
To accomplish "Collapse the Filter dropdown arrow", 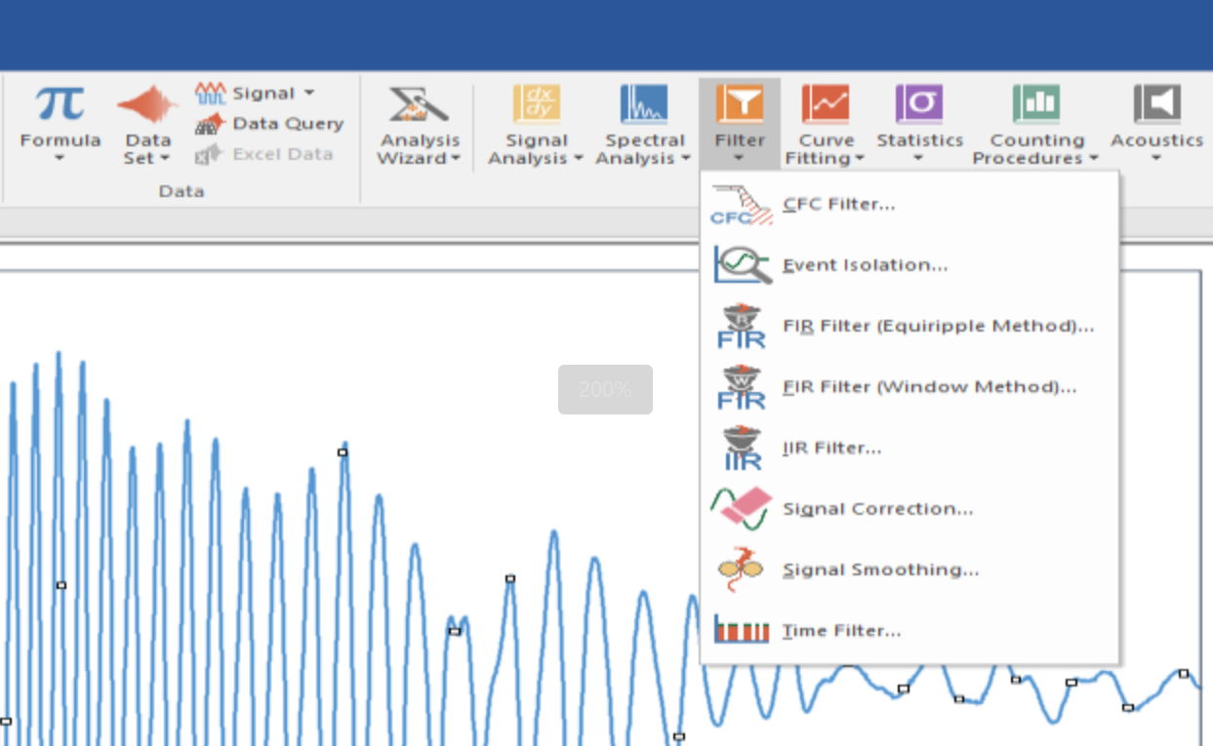I will tap(740, 158).
